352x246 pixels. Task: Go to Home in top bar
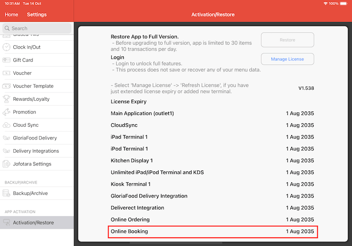(11, 15)
